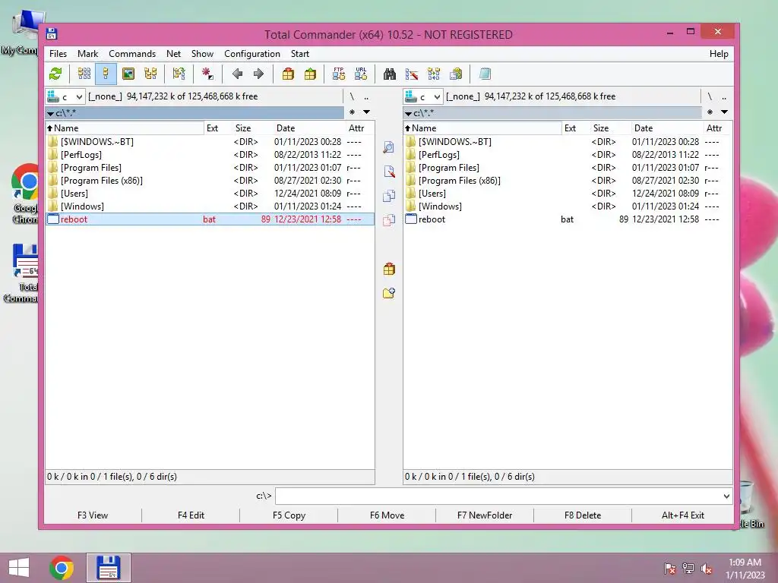778x583 pixels.
Task: Sort left panel by Name column header
Action: [125, 128]
